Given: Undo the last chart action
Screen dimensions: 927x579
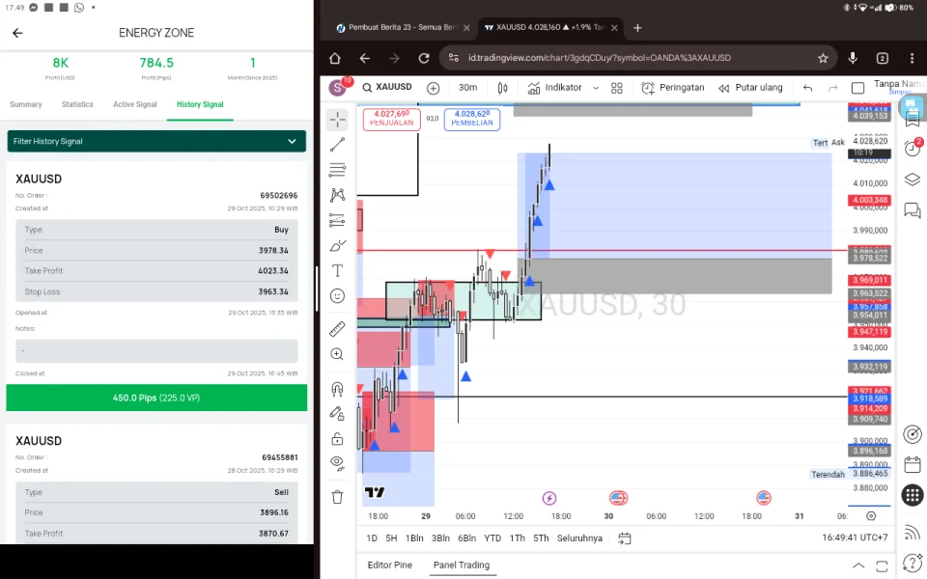Looking at the screenshot, I should tap(807, 88).
